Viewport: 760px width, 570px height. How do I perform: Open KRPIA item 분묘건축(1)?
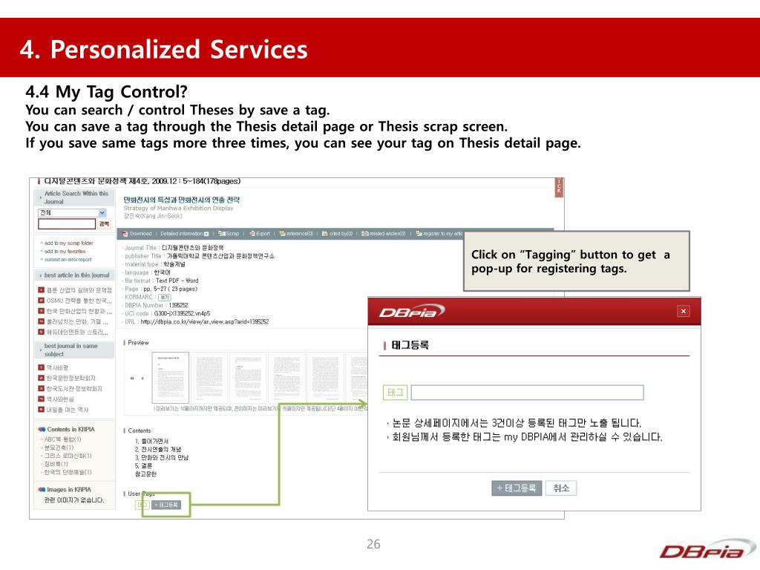[59, 448]
